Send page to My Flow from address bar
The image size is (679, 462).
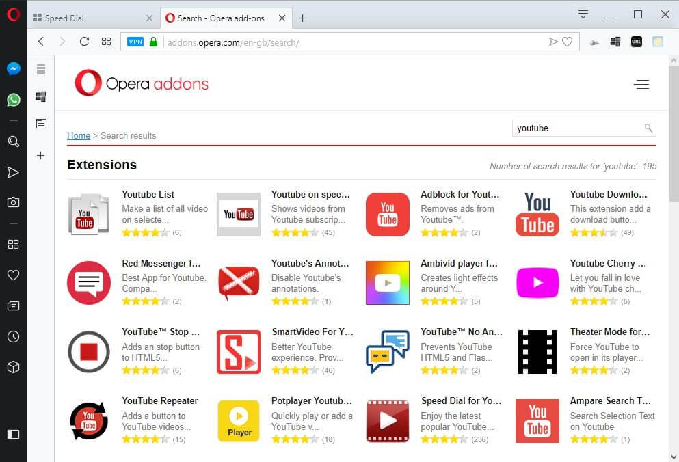pos(553,42)
